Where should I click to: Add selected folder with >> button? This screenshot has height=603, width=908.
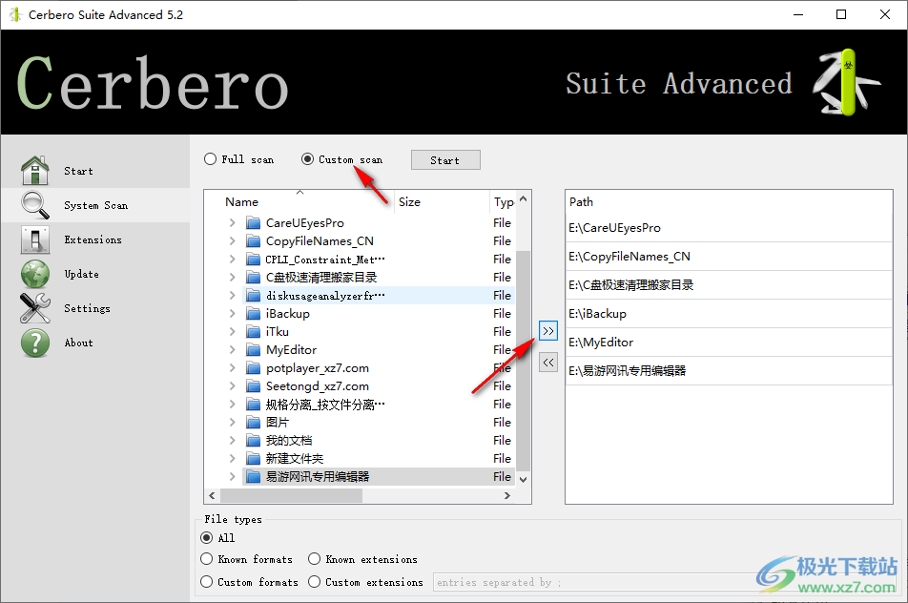click(x=547, y=331)
